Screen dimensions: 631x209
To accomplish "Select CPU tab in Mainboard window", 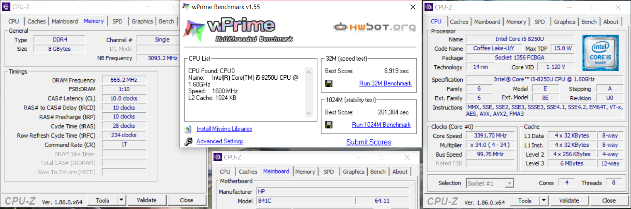I will click(225, 172).
